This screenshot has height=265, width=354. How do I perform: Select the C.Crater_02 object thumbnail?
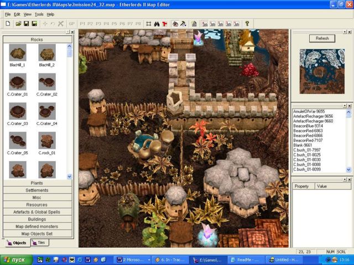pyautogui.click(x=47, y=82)
